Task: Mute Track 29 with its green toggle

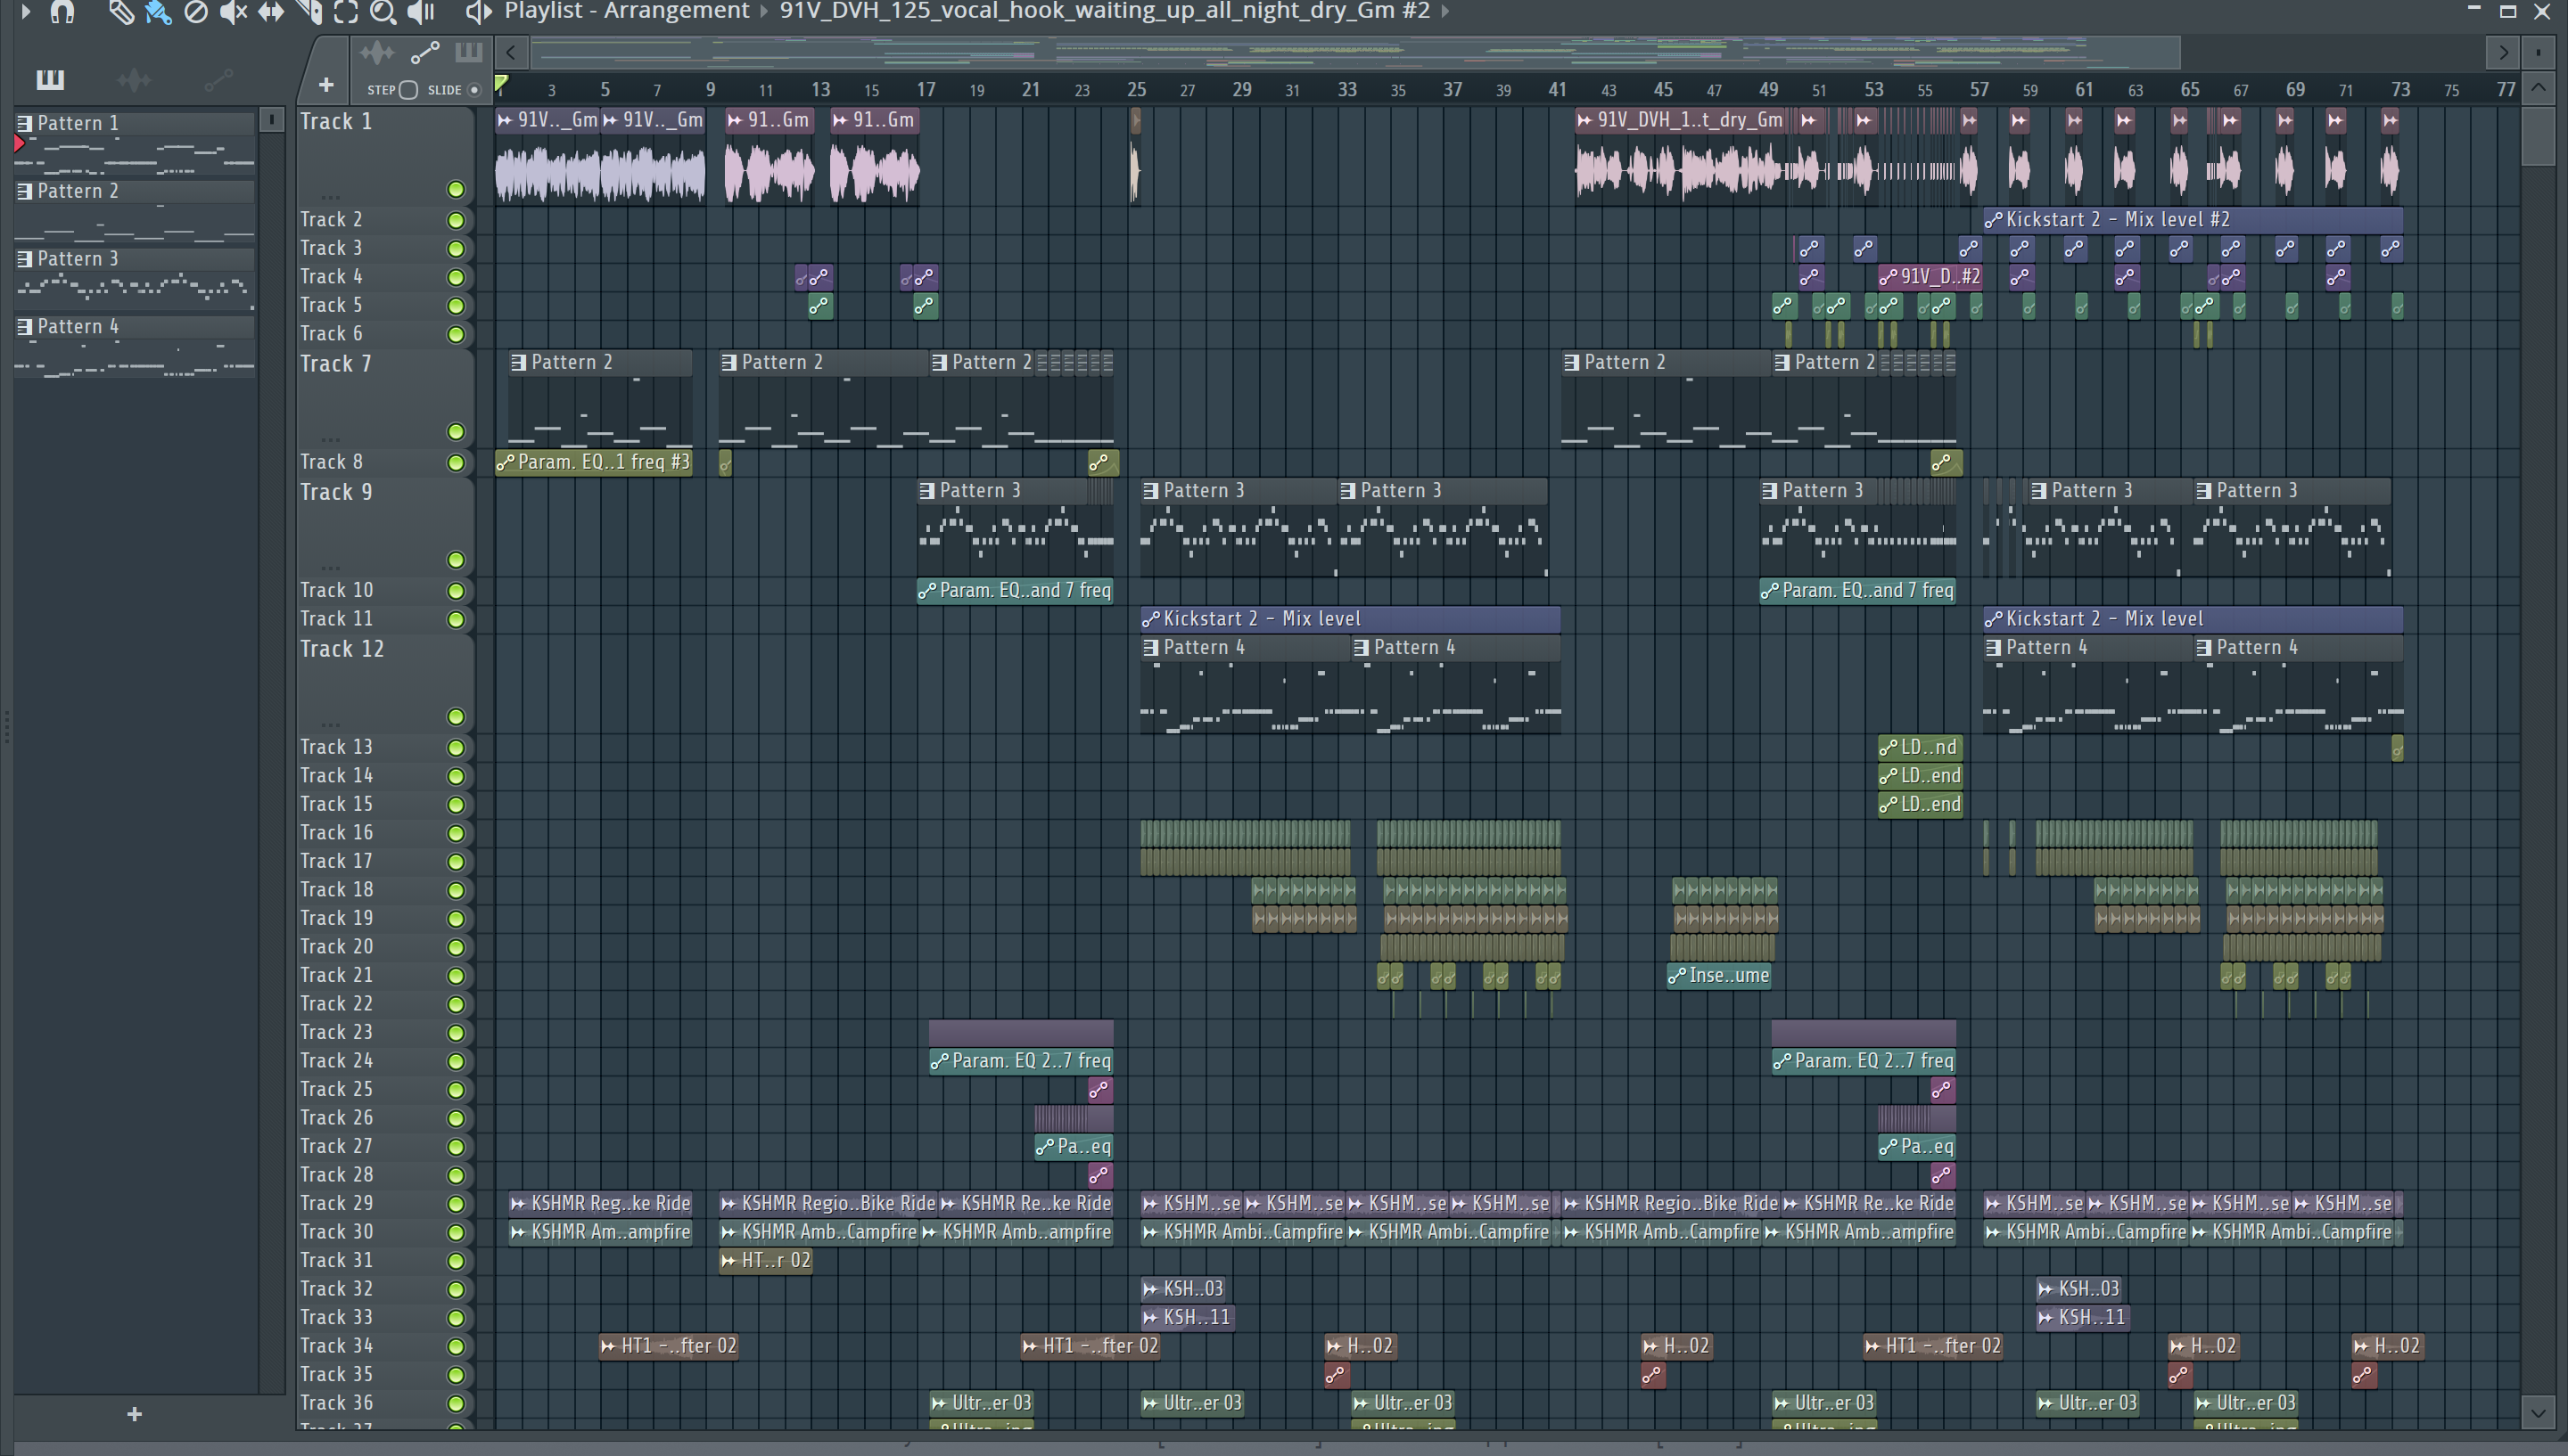Action: click(457, 1204)
